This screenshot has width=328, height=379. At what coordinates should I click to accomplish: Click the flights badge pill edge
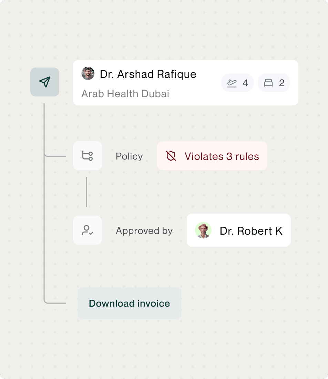pyautogui.click(x=224, y=83)
